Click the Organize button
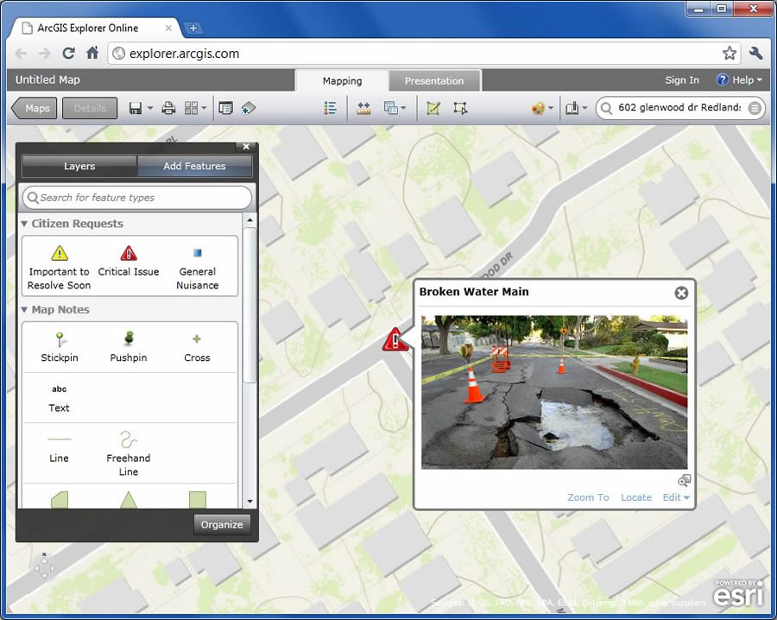 click(x=222, y=525)
